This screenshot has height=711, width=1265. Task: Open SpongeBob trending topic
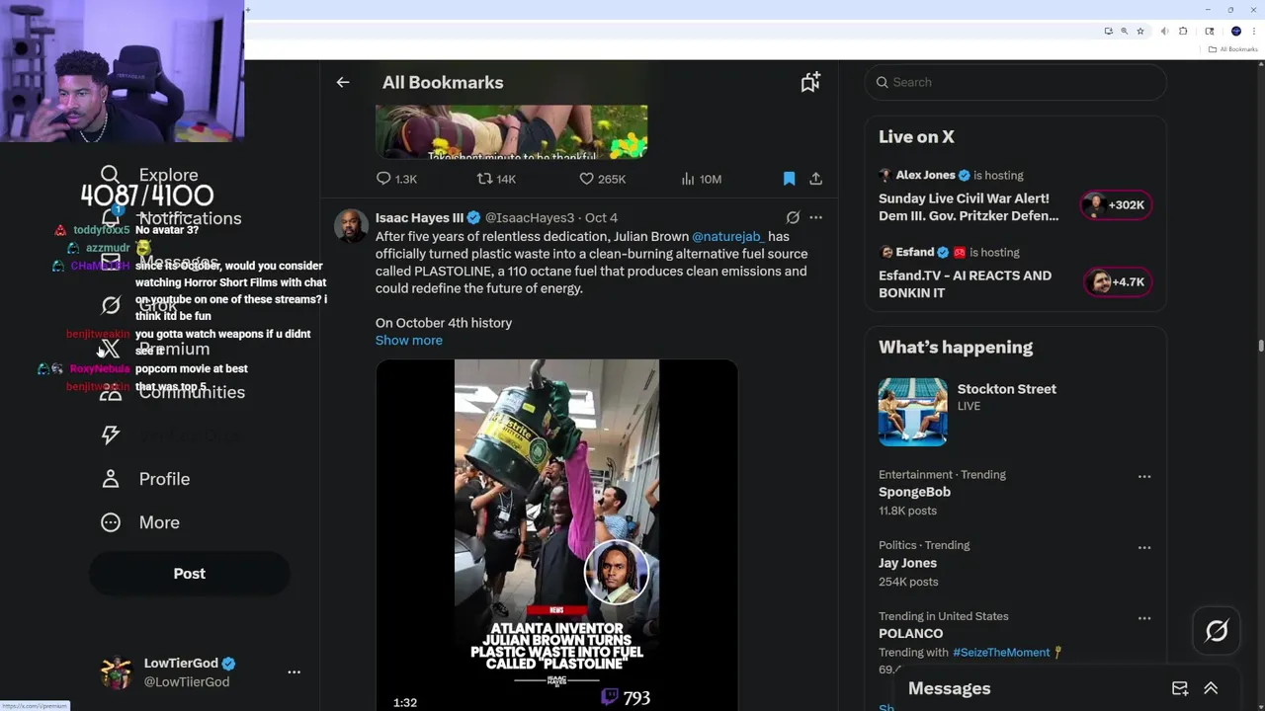pos(914,492)
